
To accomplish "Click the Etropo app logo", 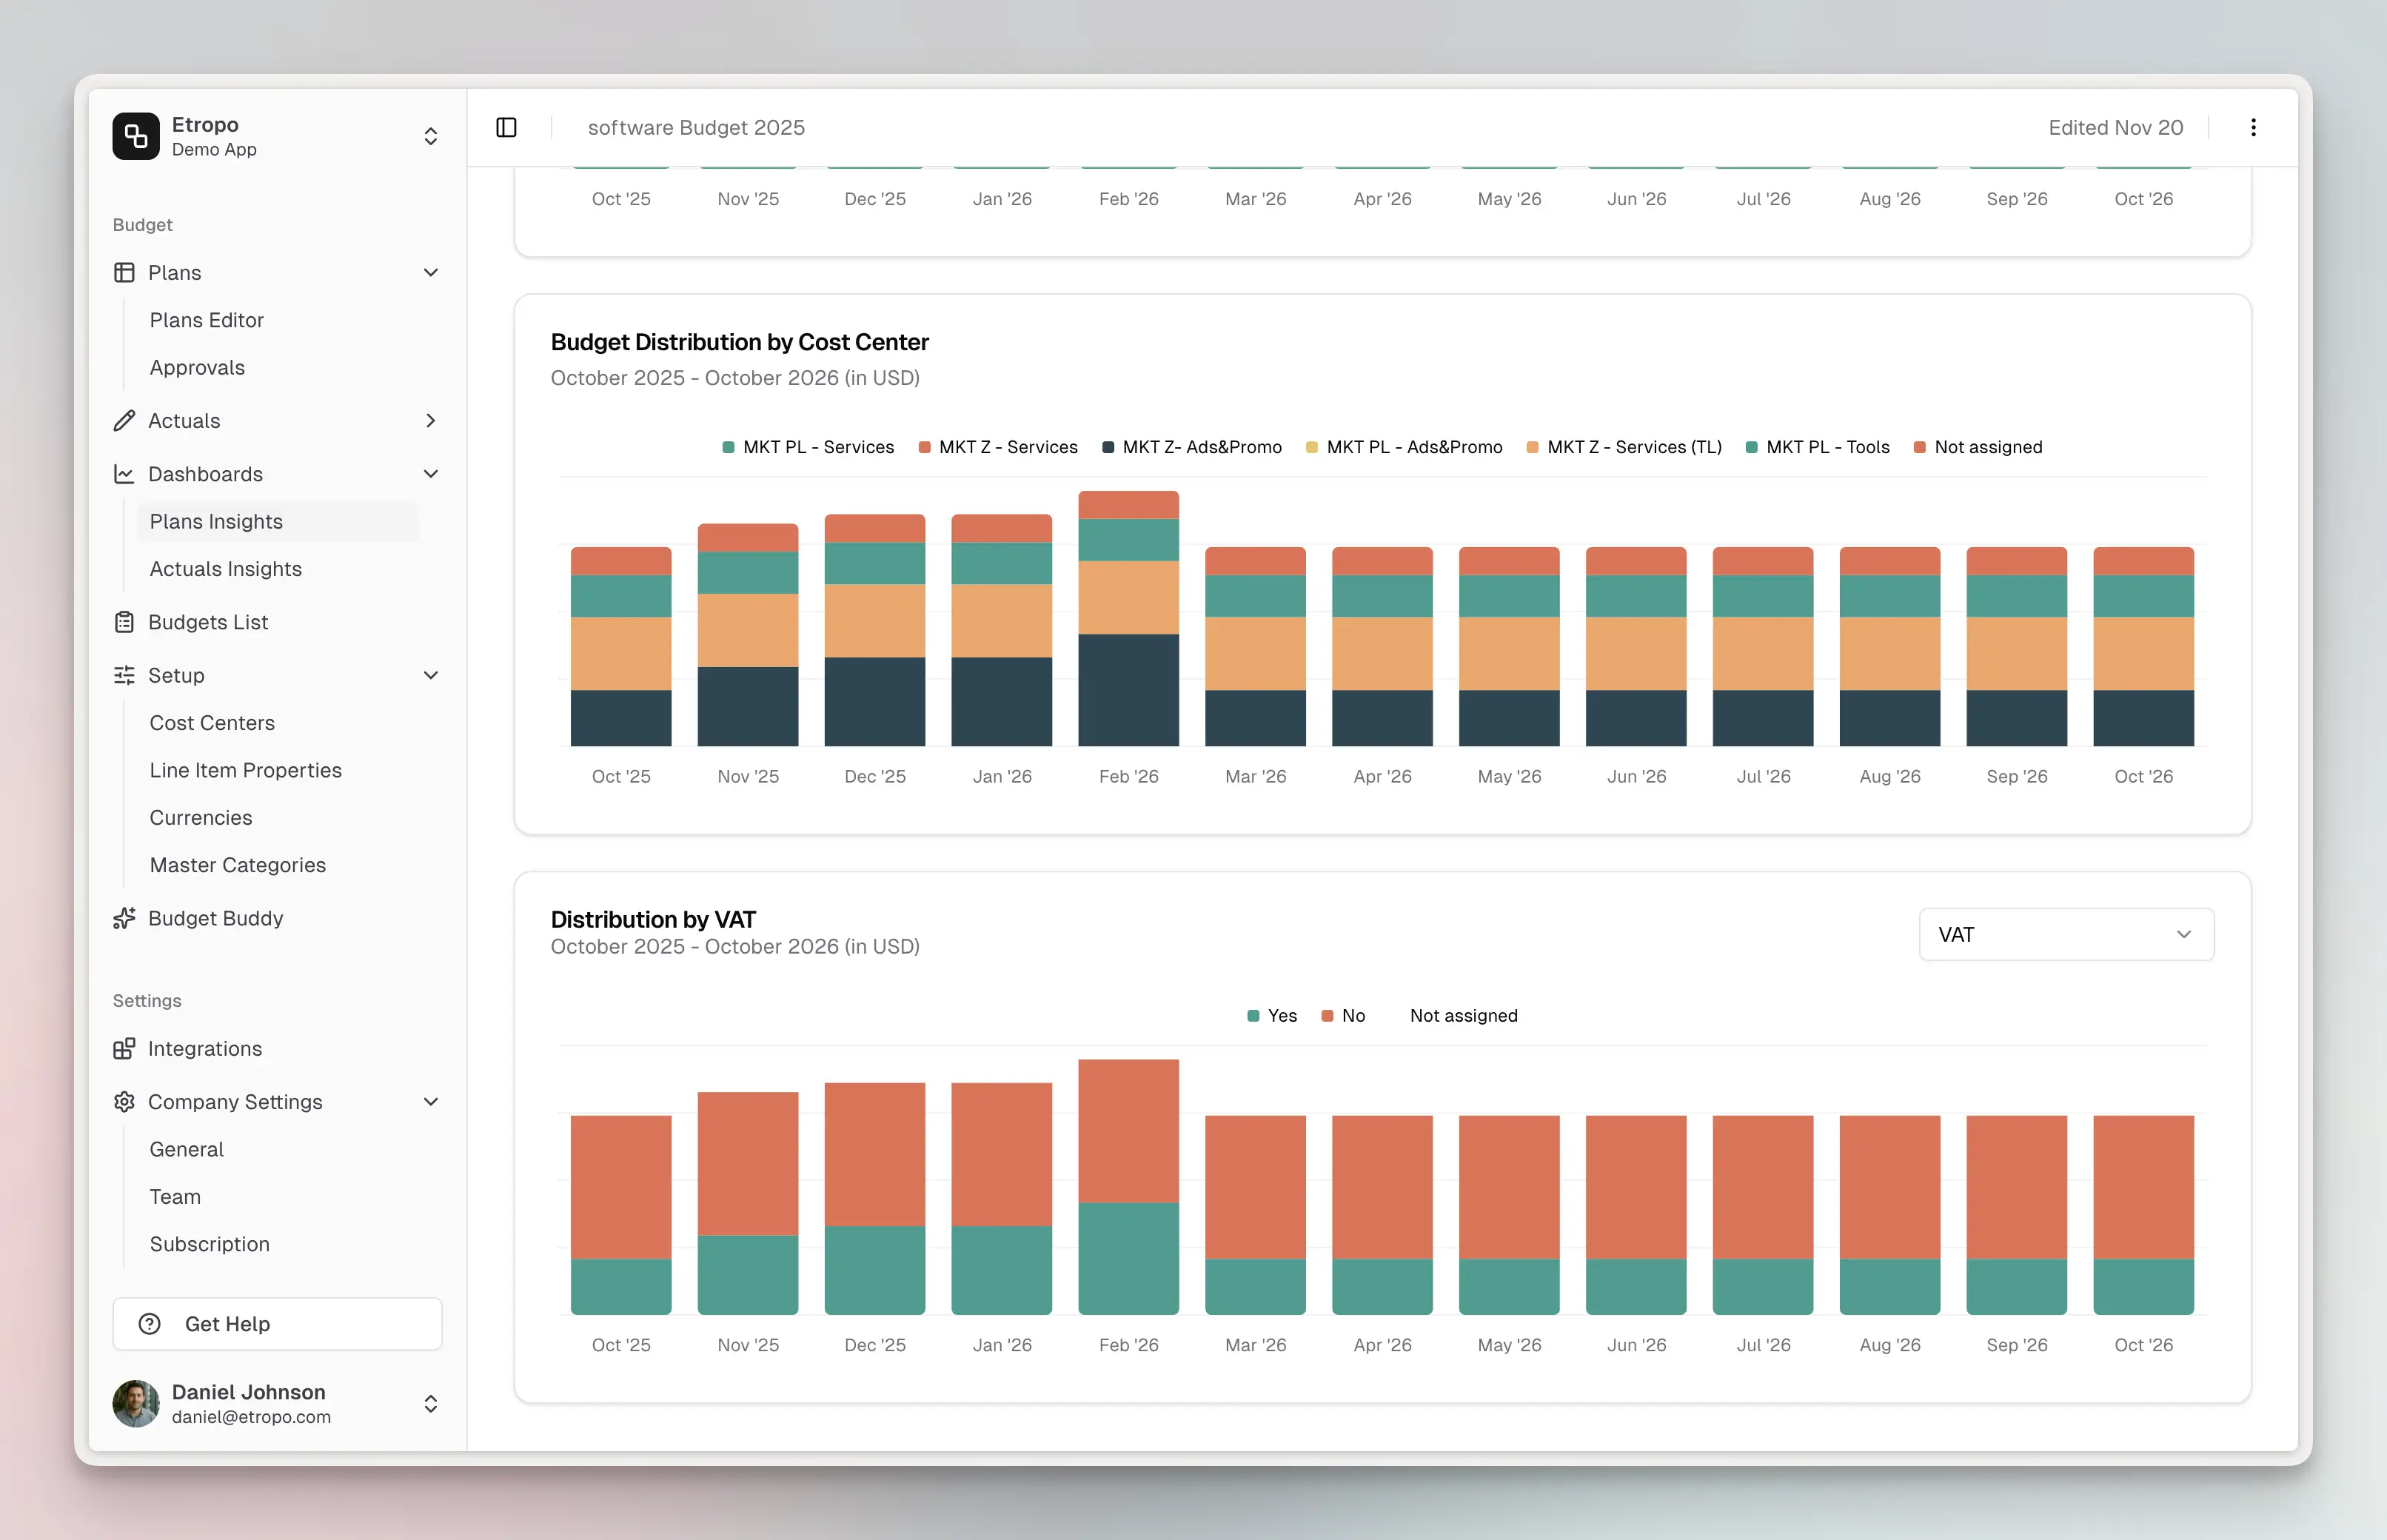I will [136, 136].
